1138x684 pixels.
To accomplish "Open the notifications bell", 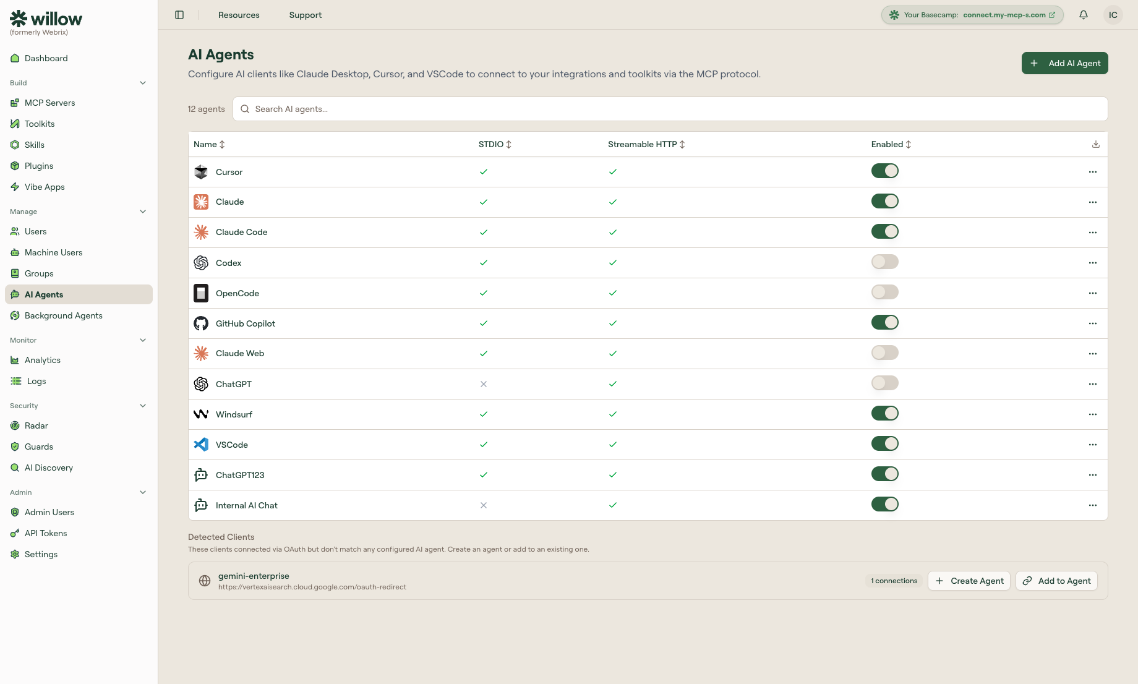I will tap(1084, 15).
